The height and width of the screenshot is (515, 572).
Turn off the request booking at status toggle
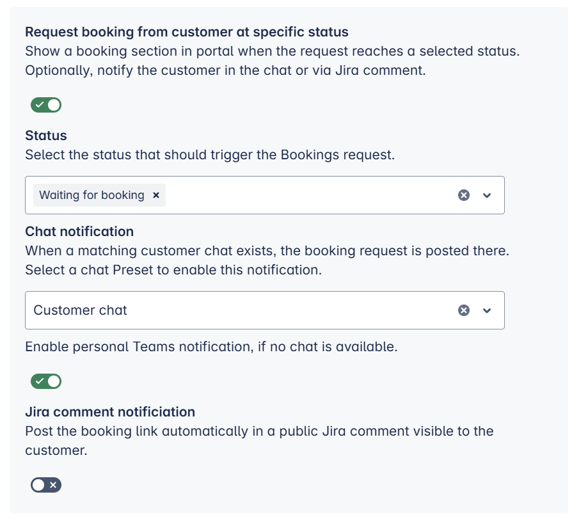[x=46, y=105]
